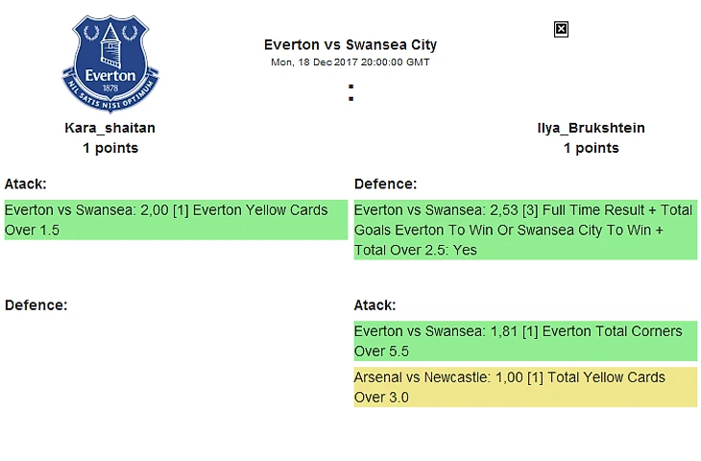Select the Everton Yellow Cards Over 1.5 bet

pos(176,220)
